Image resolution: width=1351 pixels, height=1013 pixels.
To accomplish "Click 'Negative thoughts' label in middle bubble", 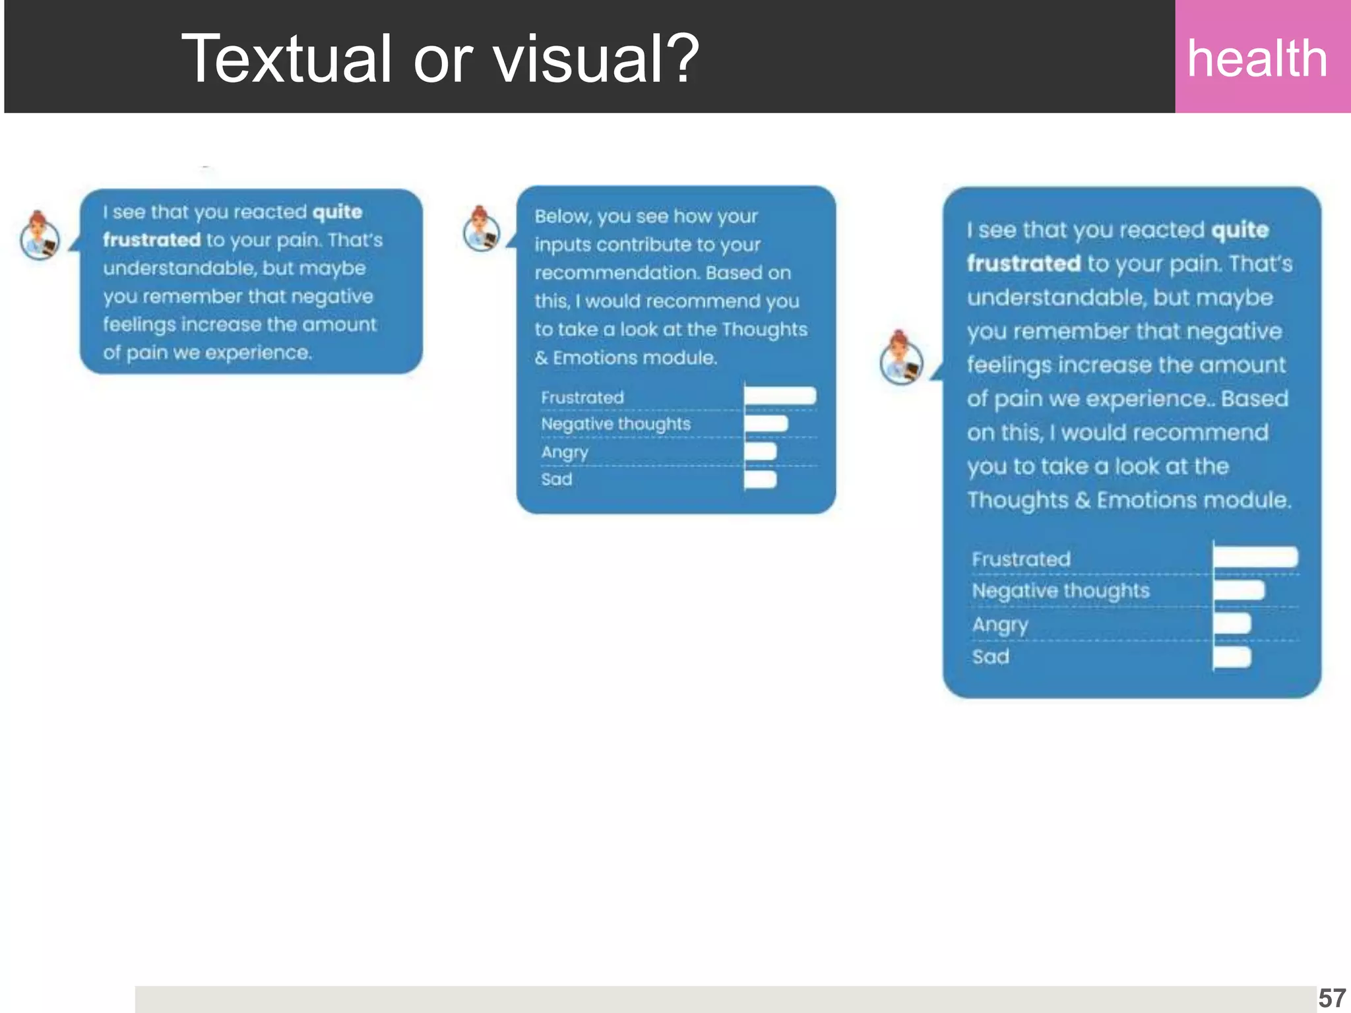I will (616, 424).
